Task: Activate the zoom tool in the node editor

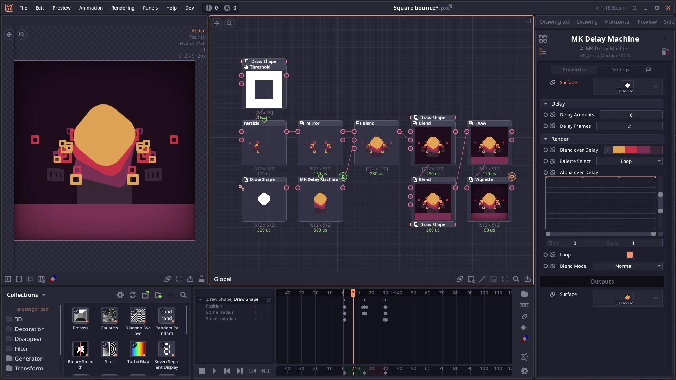Action: 229,23
